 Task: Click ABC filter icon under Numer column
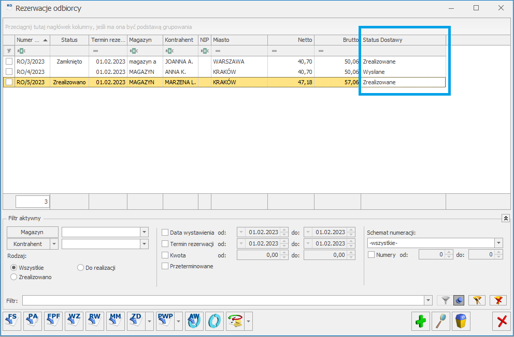pos(21,51)
